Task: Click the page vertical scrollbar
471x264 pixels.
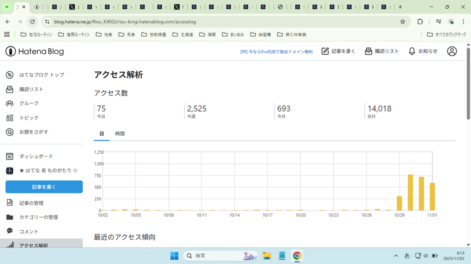Action: point(468,83)
